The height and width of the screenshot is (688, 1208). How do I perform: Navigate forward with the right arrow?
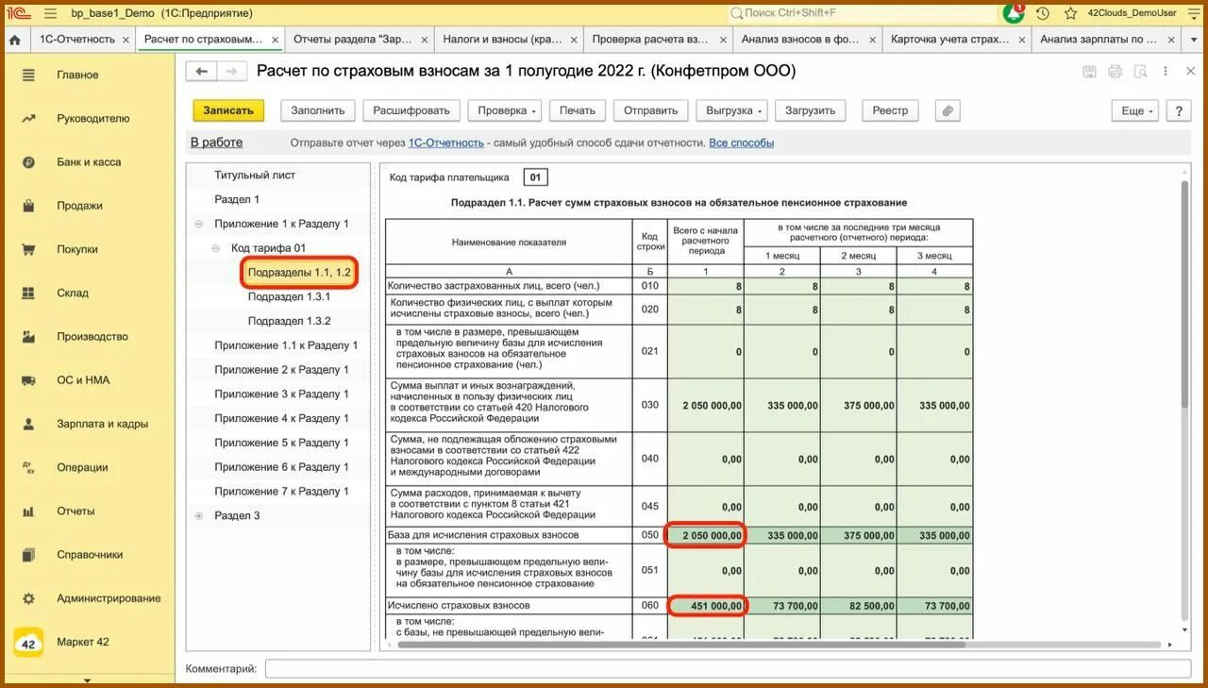pos(232,72)
